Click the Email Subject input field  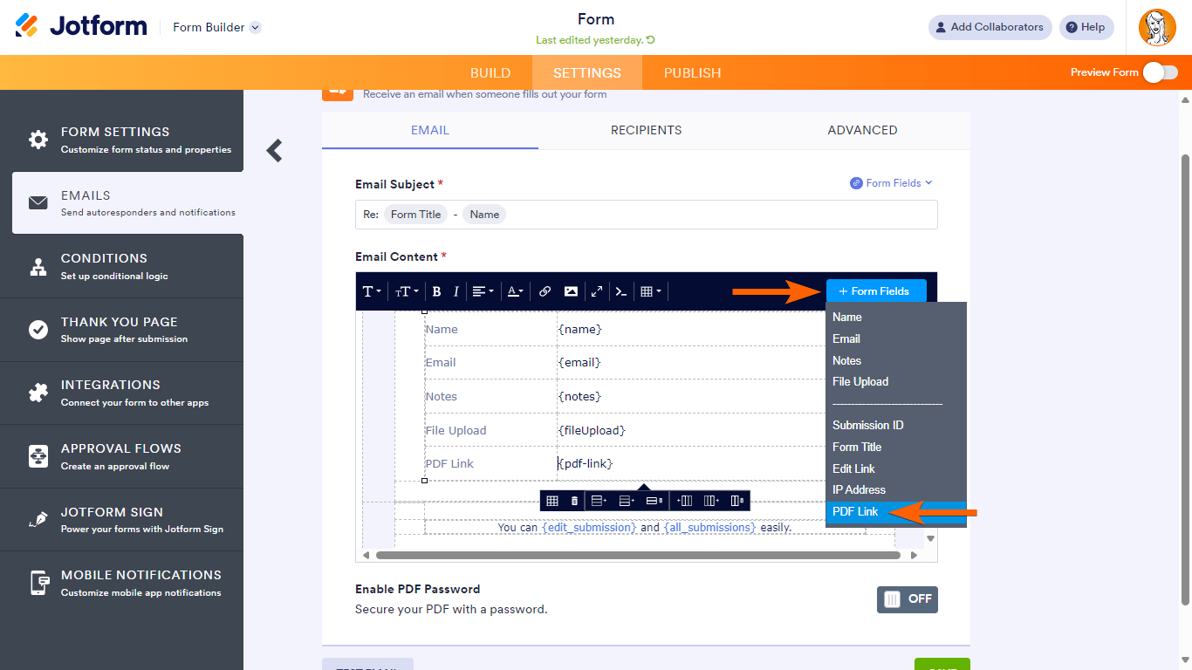tap(647, 215)
